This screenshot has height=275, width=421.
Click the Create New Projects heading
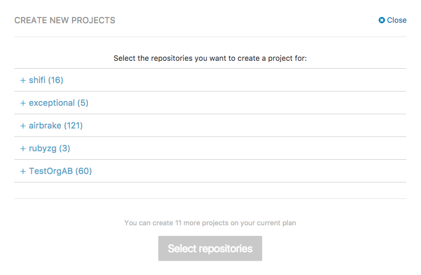[x=65, y=21]
